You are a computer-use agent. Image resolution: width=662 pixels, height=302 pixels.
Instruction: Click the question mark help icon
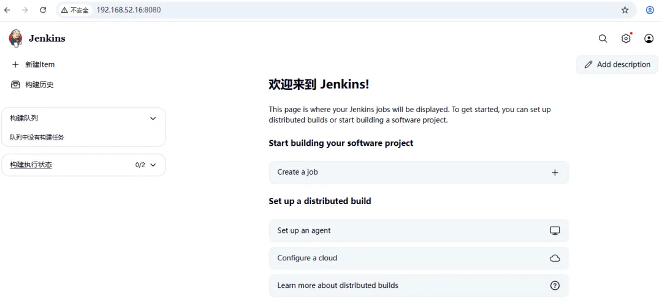click(555, 285)
